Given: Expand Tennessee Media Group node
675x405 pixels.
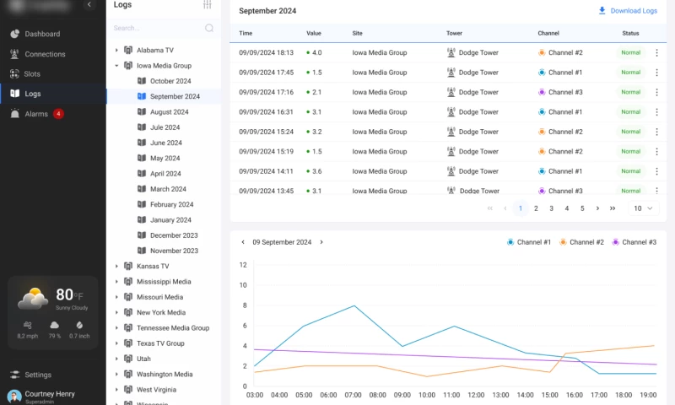Looking at the screenshot, I should (116, 328).
